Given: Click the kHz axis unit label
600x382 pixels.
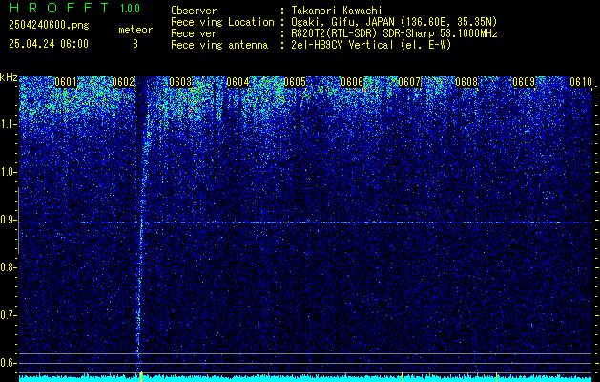Looking at the screenshot, I should (9, 77).
